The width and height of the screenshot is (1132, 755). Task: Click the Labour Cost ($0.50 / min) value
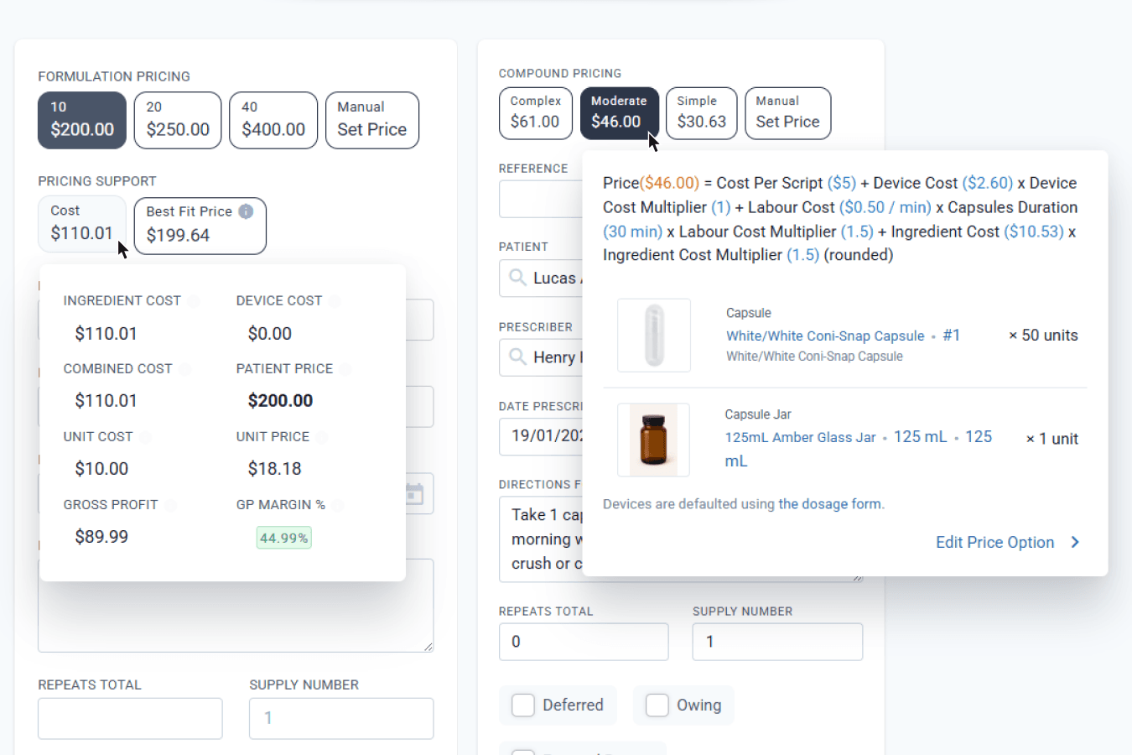coord(885,207)
